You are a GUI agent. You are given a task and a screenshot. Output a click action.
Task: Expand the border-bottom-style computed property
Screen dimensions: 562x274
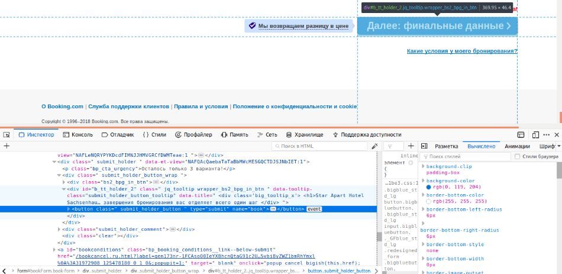point(423,244)
